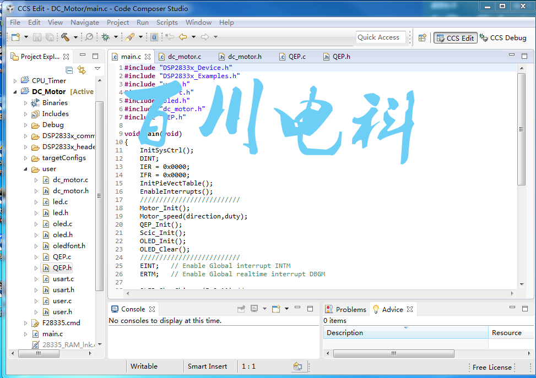Viewport: 536px width, 378px height.
Task: Close the main.c editor tab
Action: click(x=148, y=56)
